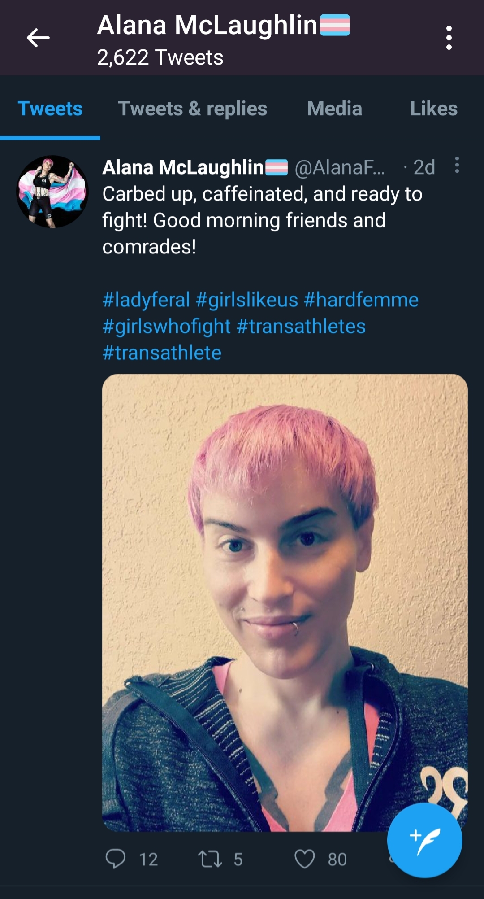Open the #girlswhofight hashtag
Image resolution: width=484 pixels, height=899 pixels.
[167, 326]
